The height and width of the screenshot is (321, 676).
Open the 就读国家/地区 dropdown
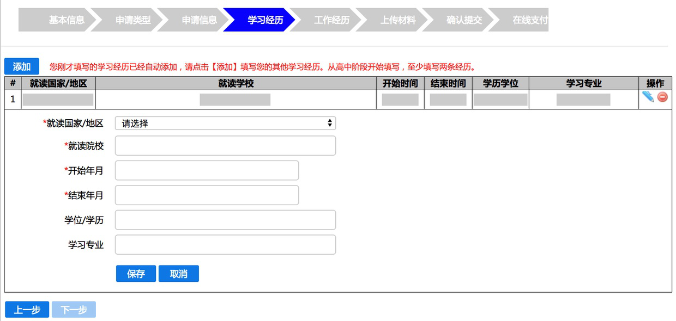pos(225,124)
